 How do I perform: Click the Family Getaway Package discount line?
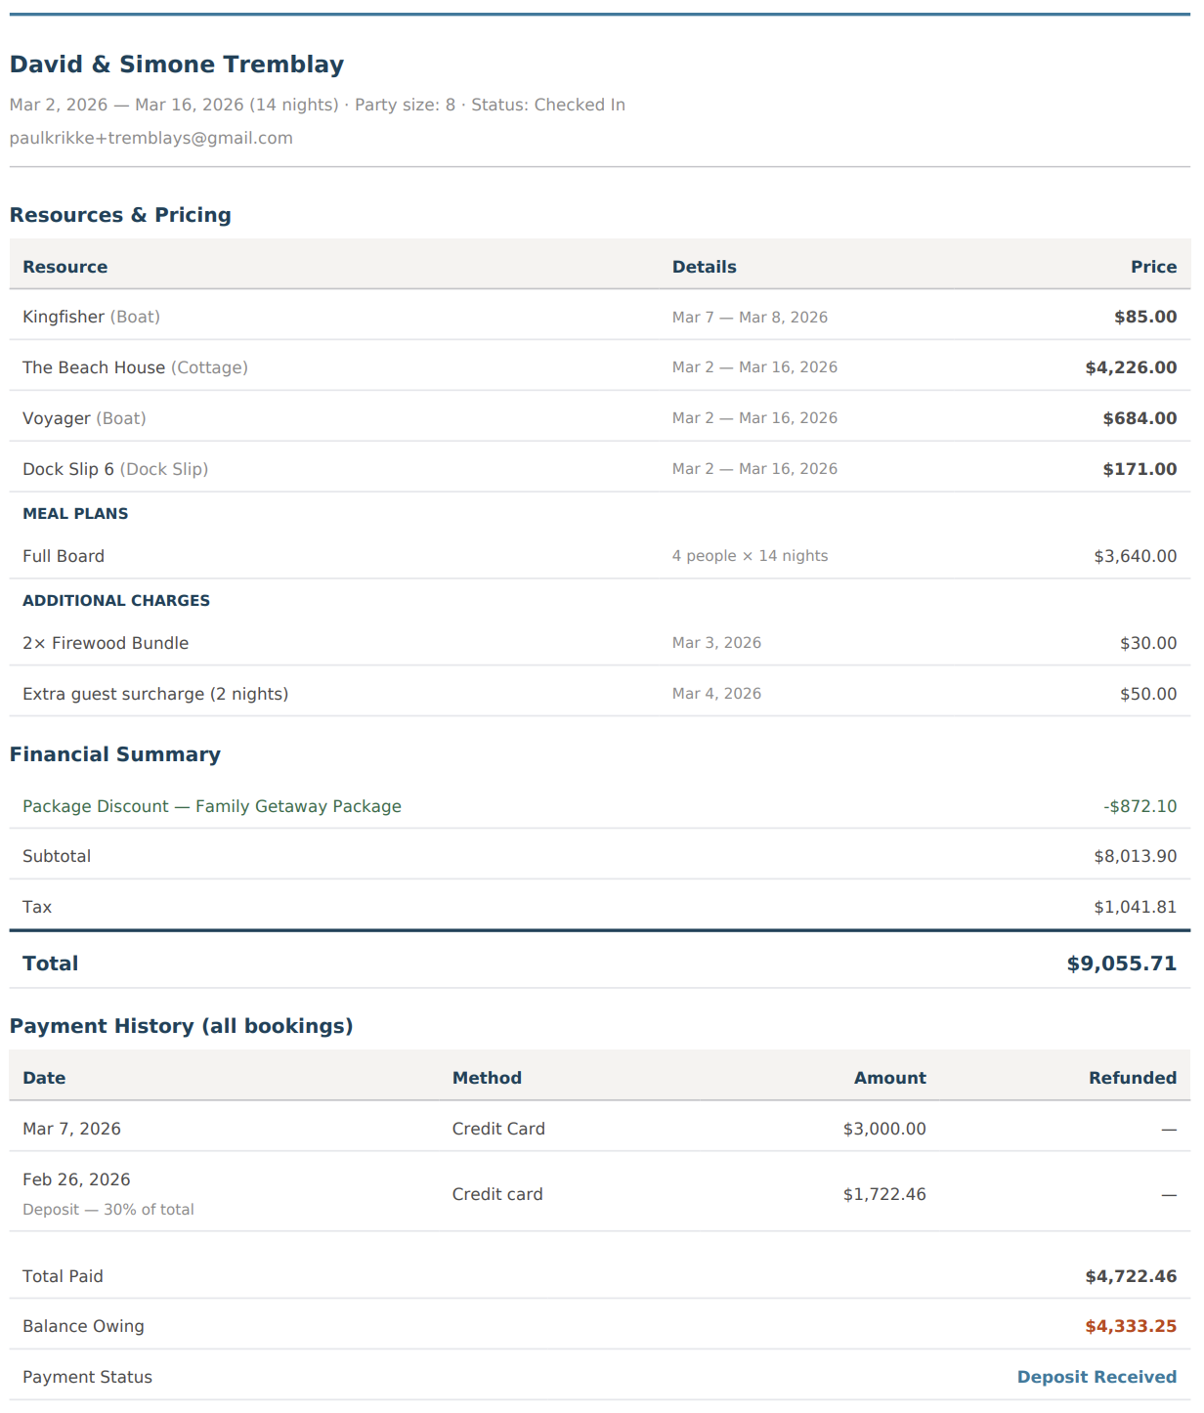click(x=212, y=806)
